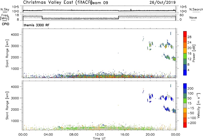Click the isolated Power echo near 2400 km at 15:00

[x=118, y=53]
